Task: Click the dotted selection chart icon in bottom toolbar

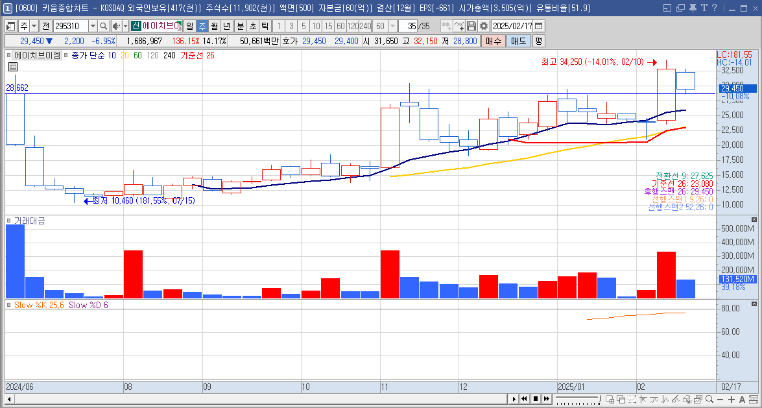Action: coord(632,400)
